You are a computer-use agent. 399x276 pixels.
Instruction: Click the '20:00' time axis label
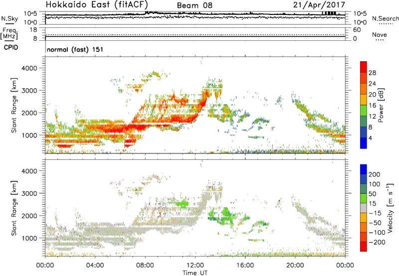(295, 266)
